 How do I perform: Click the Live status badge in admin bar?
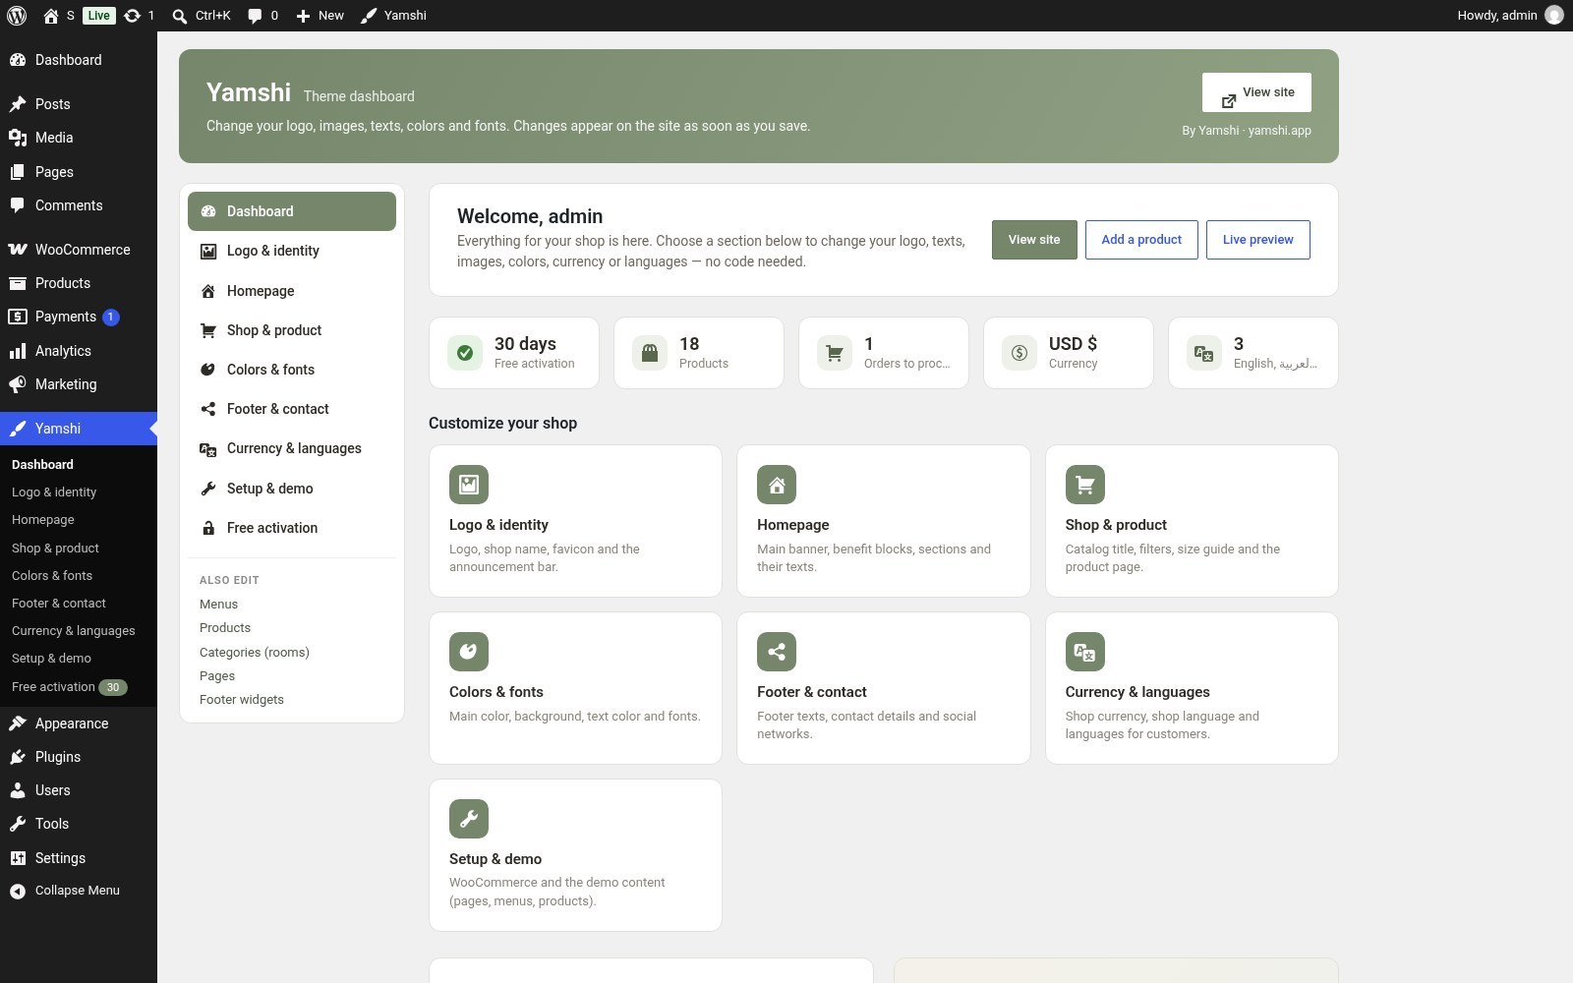coord(98,16)
